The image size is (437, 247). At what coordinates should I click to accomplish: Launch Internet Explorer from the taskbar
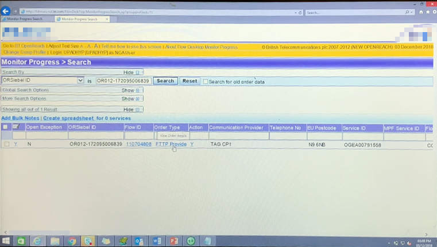tap(38, 240)
